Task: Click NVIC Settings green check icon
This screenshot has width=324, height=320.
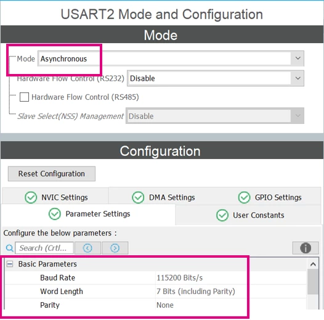Action: pos(31,197)
